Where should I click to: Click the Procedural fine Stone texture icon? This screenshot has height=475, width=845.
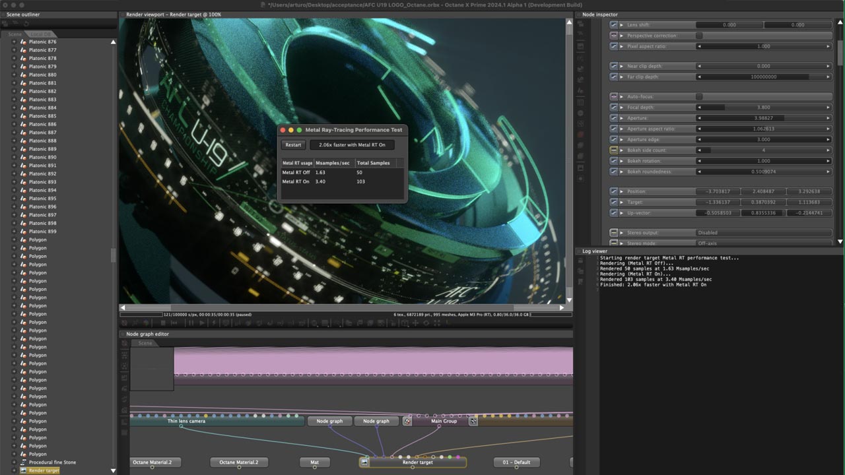[23, 462]
